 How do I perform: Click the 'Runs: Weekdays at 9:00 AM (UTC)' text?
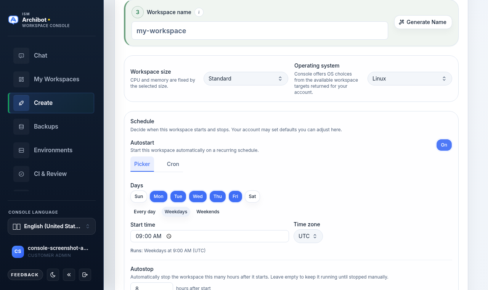[168, 251]
